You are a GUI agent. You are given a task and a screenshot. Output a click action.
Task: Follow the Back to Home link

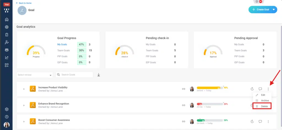coord(24,3)
